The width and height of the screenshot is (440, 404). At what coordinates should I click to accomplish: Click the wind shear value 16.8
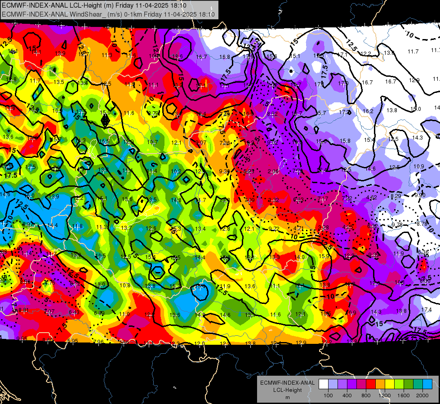[x=224, y=57]
